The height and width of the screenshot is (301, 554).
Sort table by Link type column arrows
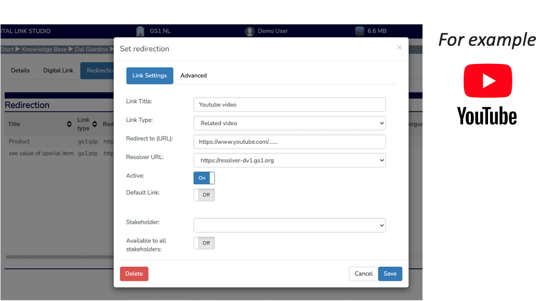(95, 124)
